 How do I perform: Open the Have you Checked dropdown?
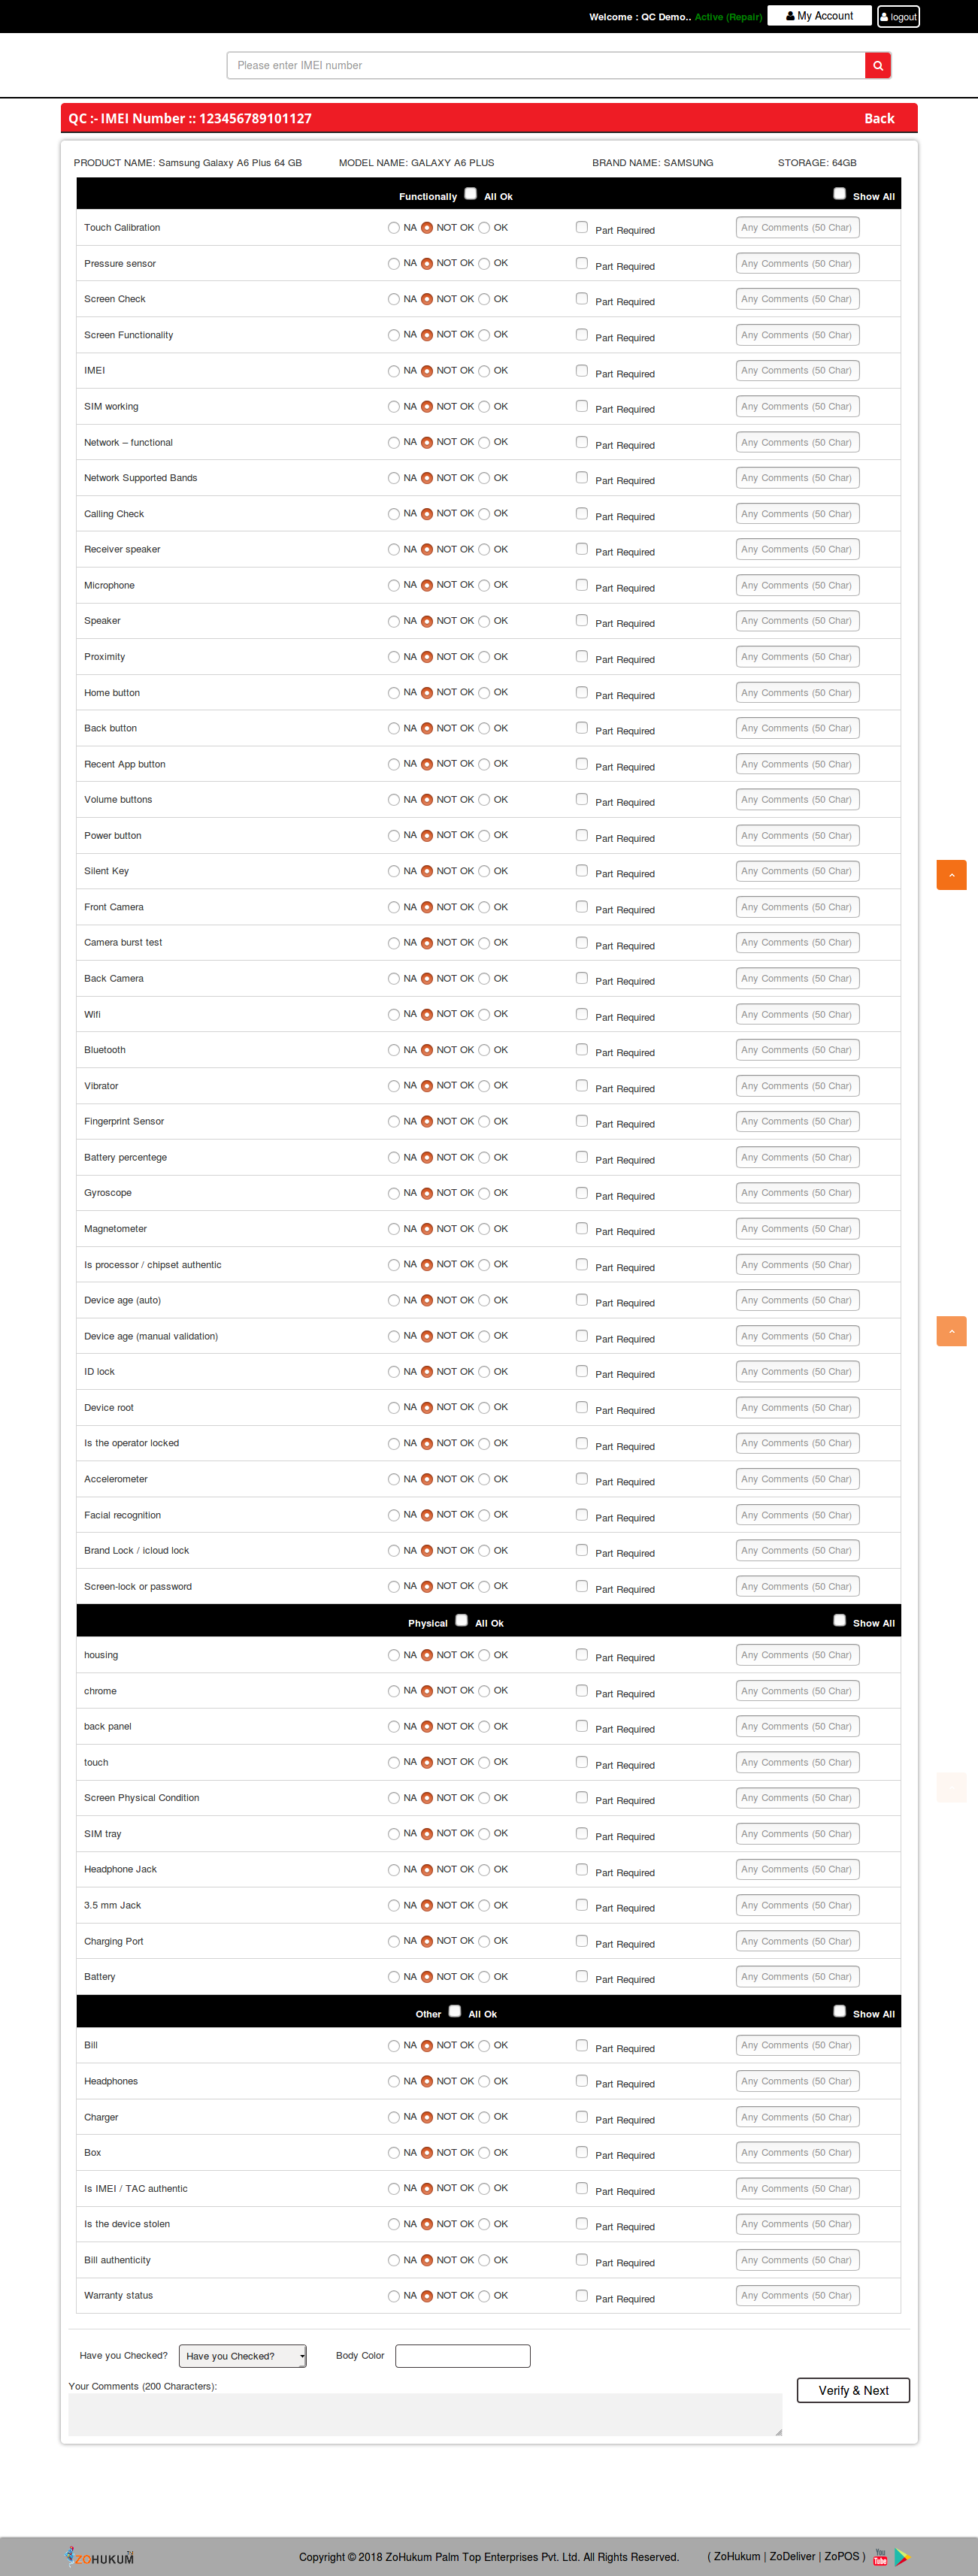point(242,2356)
